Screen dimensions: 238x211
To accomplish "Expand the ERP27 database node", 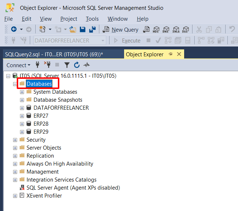I will click(22, 116).
